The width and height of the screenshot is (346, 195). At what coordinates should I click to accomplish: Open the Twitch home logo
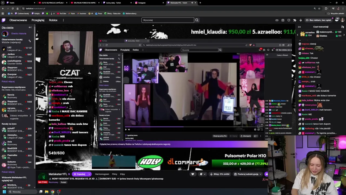point(4,20)
